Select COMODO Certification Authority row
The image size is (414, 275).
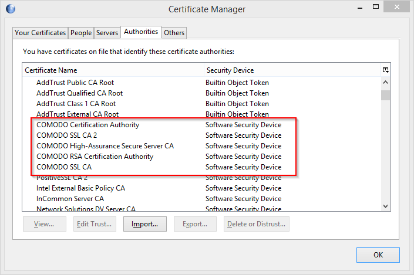coord(202,125)
